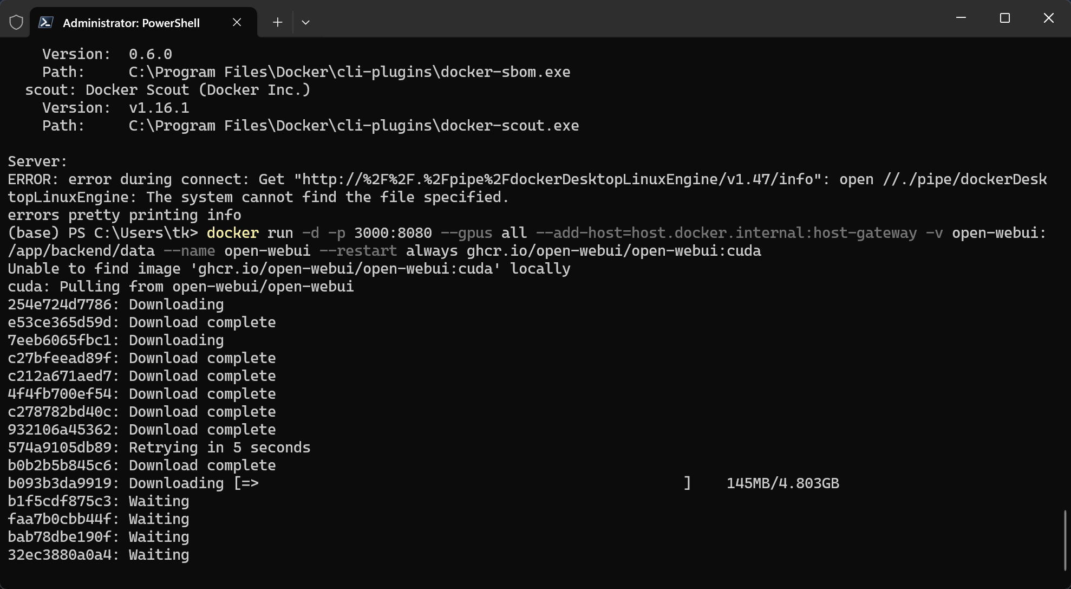This screenshot has width=1071, height=589.
Task: Close the Administrator: PowerShell tab
Action: pos(237,22)
